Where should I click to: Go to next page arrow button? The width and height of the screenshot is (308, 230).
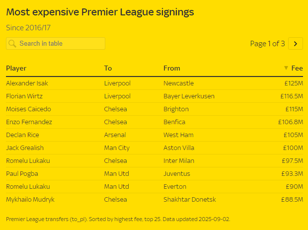pos(296,44)
